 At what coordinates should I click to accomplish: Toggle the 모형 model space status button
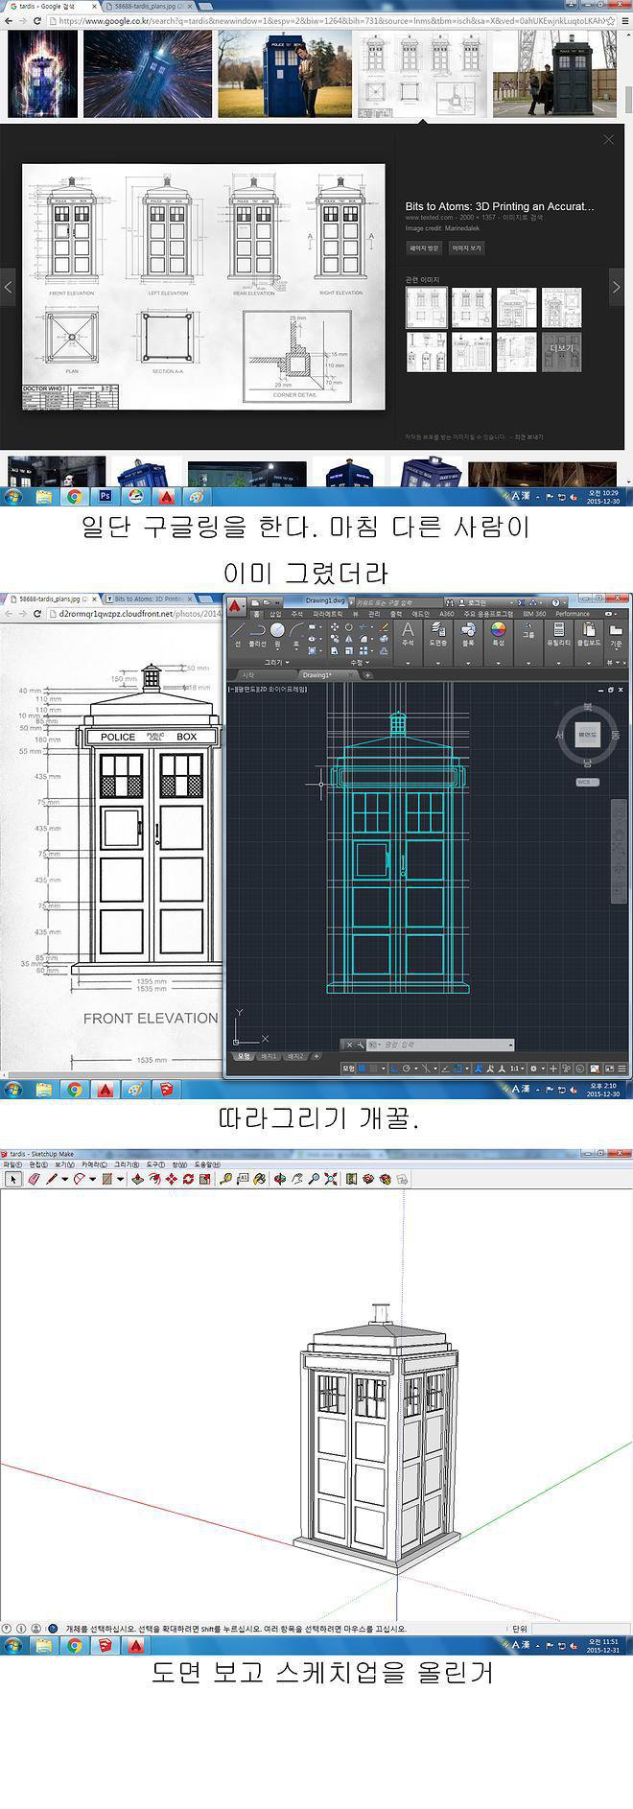tap(348, 1069)
